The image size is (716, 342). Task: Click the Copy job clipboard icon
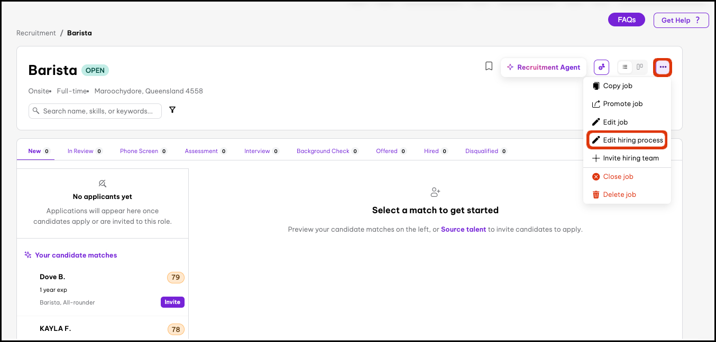(x=596, y=86)
